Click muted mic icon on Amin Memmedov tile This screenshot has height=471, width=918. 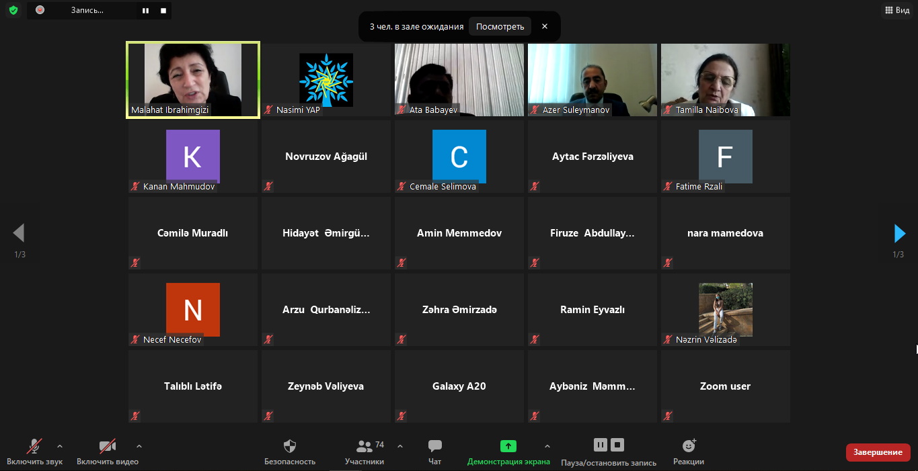click(x=402, y=263)
